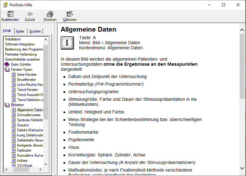Click the content pane scroll-down arrow

click(x=242, y=168)
